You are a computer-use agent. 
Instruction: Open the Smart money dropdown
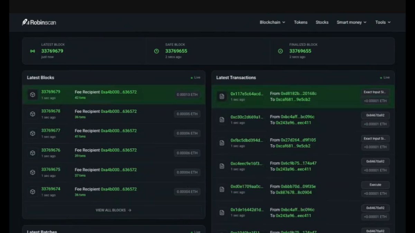[x=351, y=22]
